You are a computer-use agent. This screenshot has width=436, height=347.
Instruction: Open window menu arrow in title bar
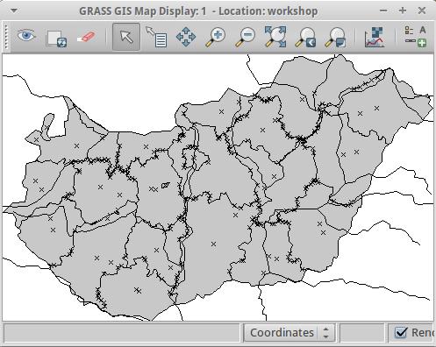coord(14,11)
